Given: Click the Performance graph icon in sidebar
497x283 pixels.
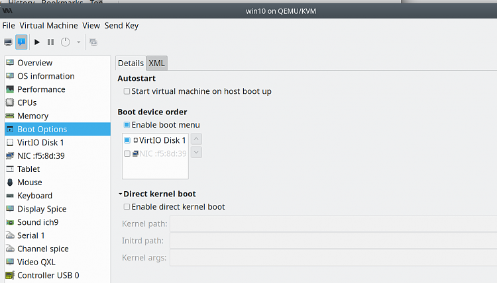Looking at the screenshot, I should tap(10, 89).
